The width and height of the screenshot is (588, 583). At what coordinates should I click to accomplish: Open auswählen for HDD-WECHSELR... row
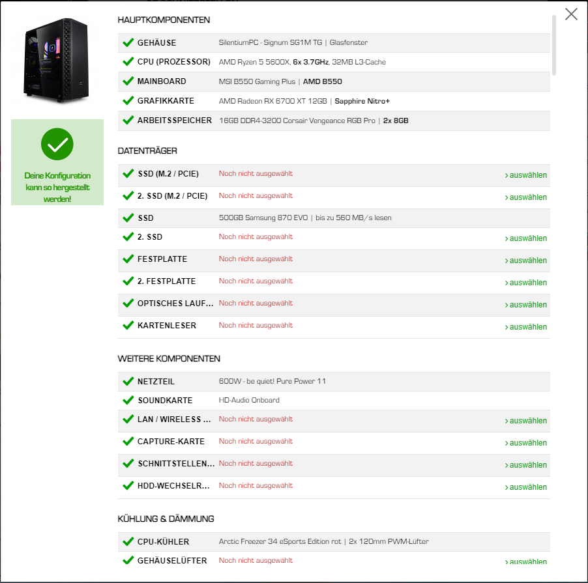click(525, 487)
